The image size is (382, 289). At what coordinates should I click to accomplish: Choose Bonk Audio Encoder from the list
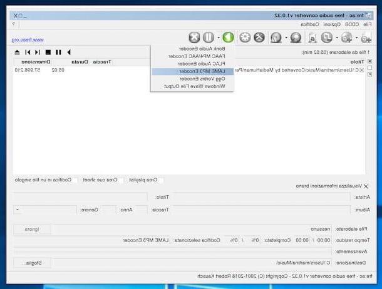[192, 49]
